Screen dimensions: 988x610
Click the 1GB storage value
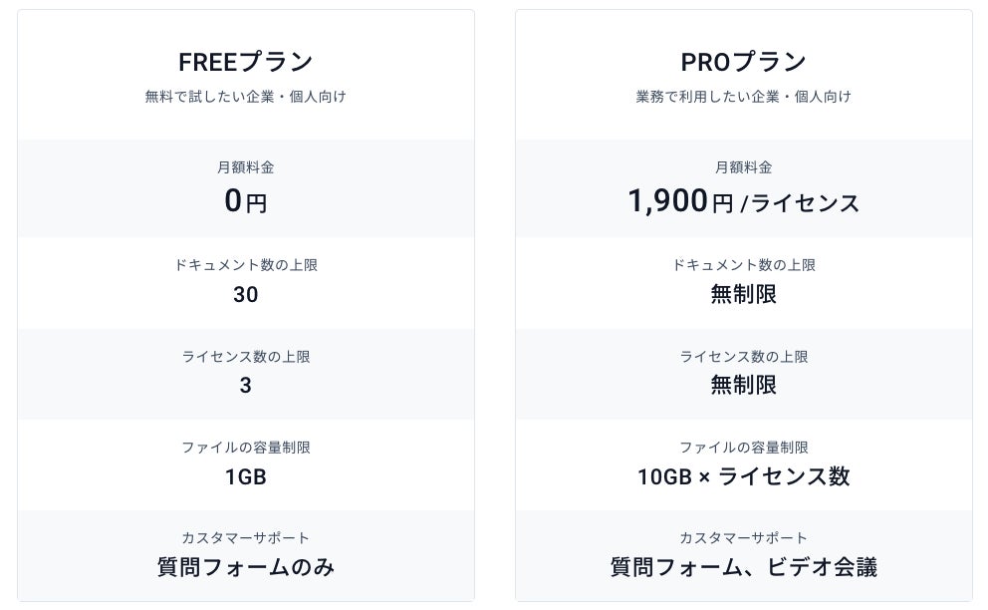246,476
